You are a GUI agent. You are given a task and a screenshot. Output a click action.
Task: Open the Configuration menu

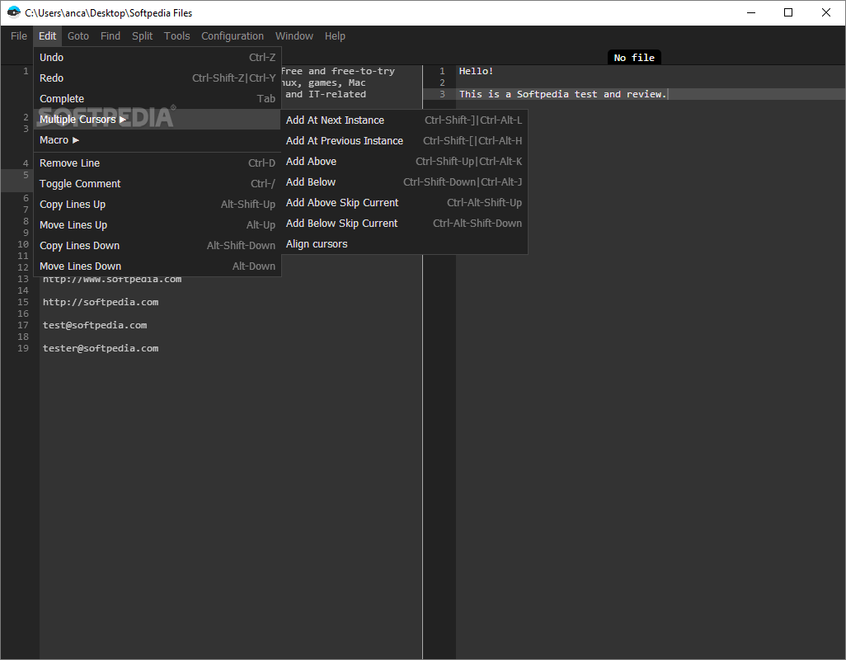click(x=233, y=36)
